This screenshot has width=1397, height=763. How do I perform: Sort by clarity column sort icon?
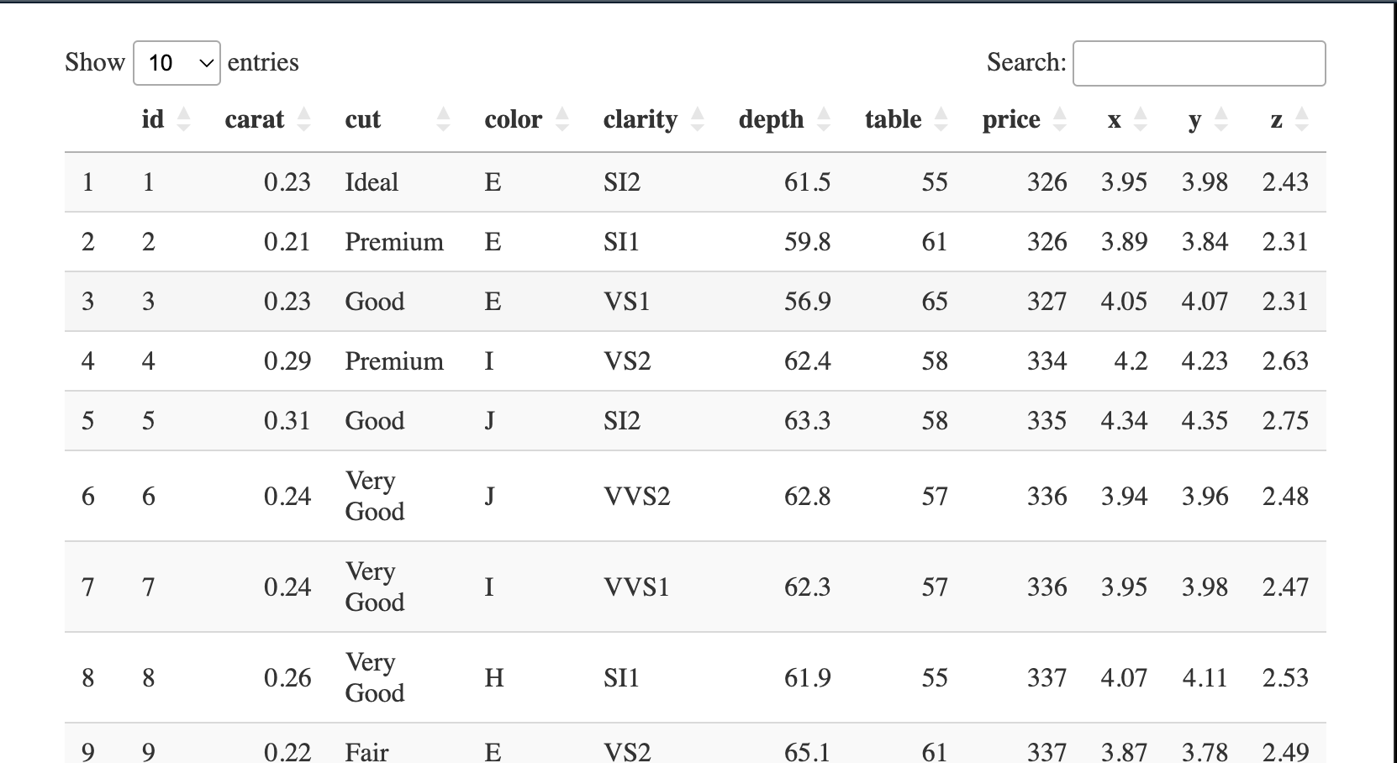[x=698, y=120]
